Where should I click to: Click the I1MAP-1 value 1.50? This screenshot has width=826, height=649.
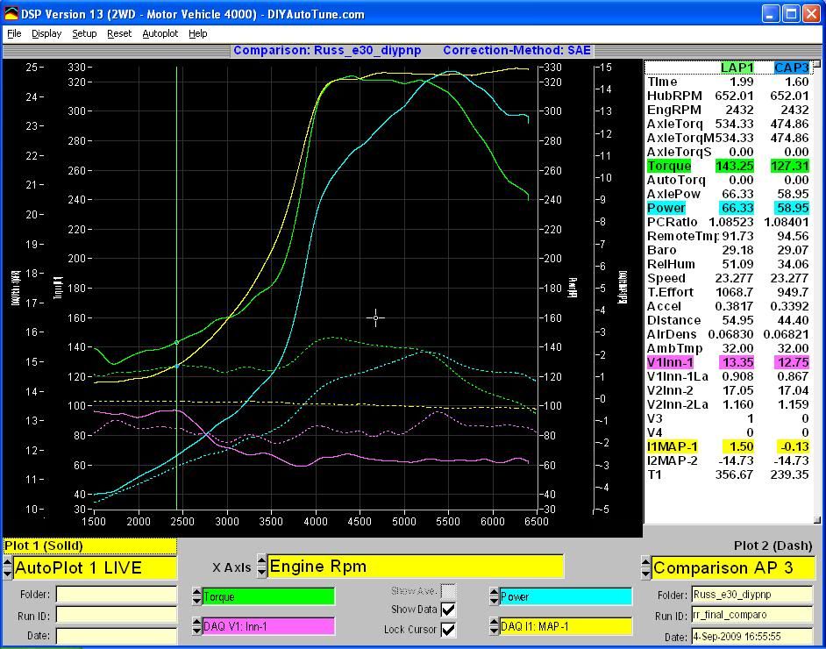coord(737,446)
